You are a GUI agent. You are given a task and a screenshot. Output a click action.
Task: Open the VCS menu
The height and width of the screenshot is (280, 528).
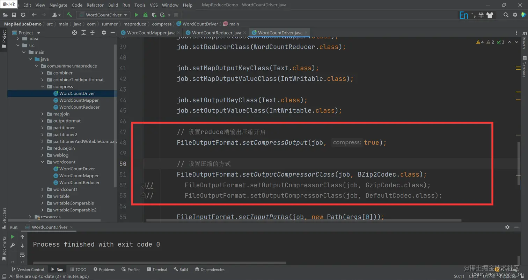(154, 5)
